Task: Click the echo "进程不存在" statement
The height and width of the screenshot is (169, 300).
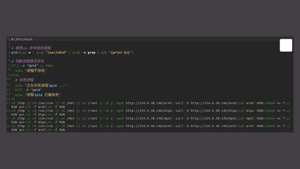Action: click(31, 70)
